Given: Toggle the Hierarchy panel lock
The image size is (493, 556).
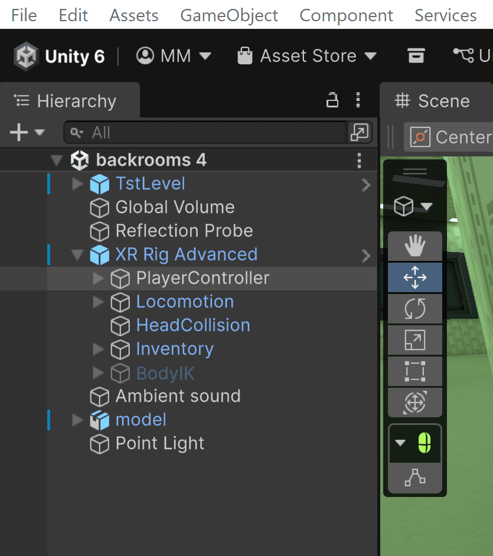Looking at the screenshot, I should (x=332, y=100).
